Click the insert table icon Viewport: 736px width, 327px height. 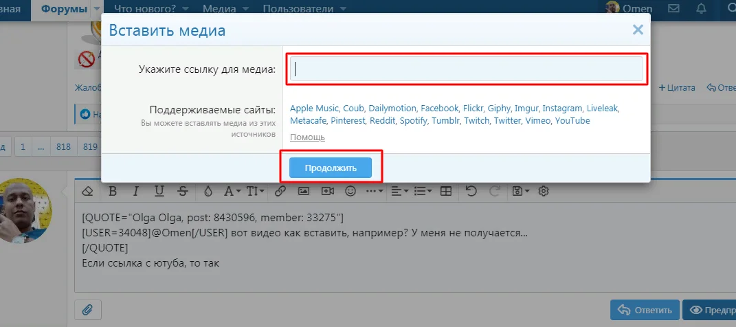[x=446, y=192]
